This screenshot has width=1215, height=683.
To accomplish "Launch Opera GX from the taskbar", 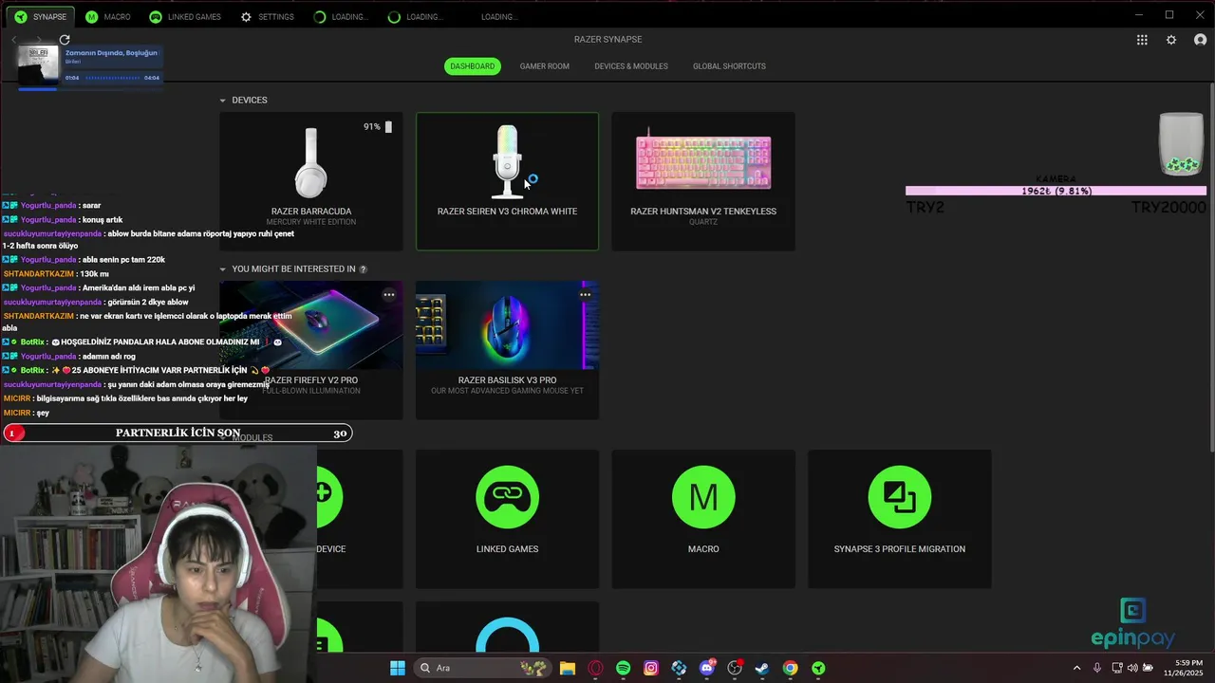I will [x=595, y=668].
